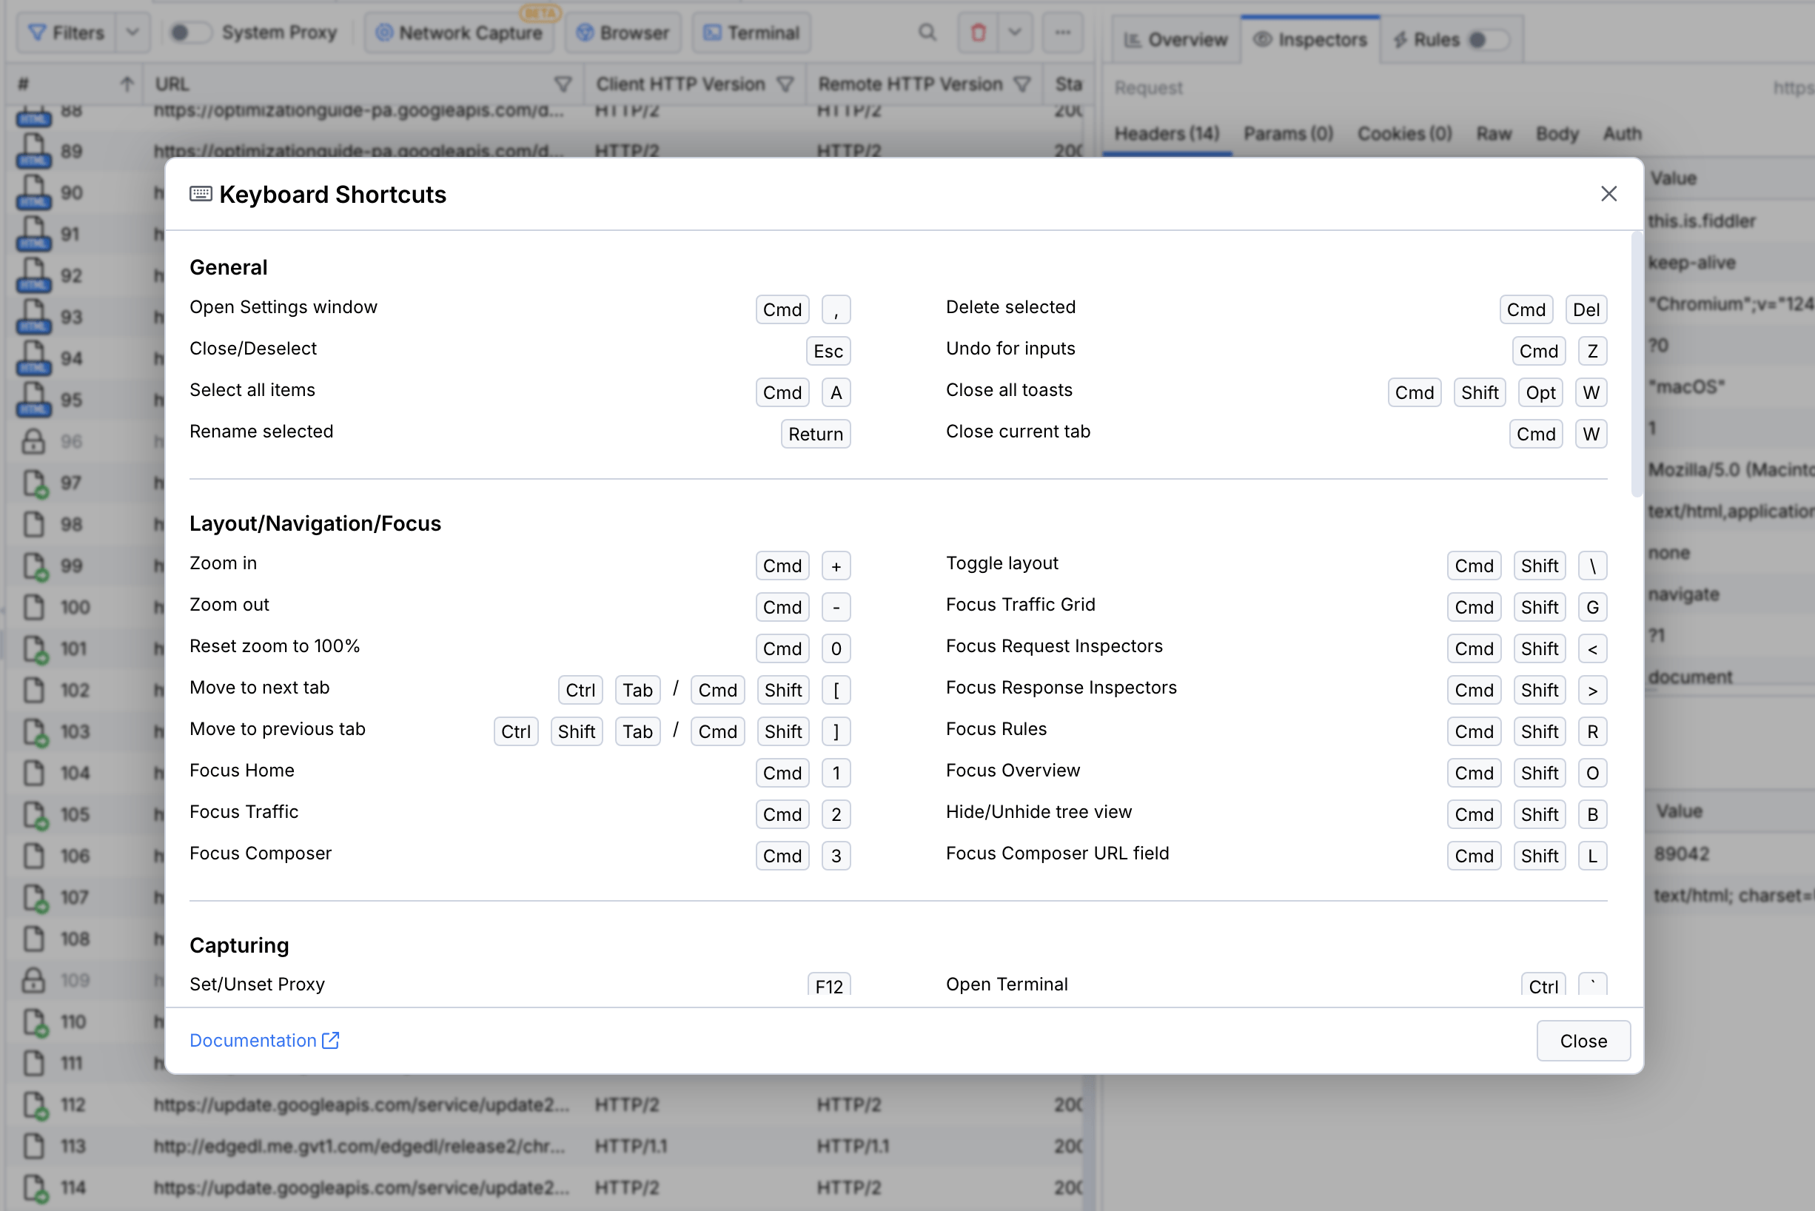1815x1211 pixels.
Task: Click the Client HTTP Version column header
Action: [x=680, y=84]
